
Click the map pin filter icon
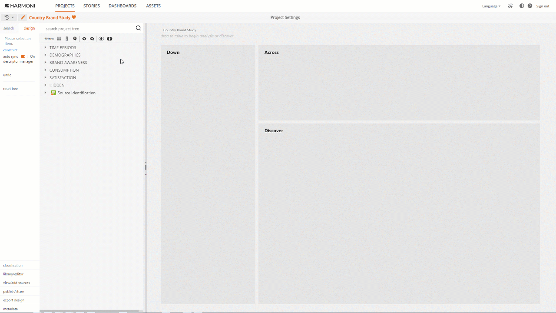pyautogui.click(x=75, y=39)
